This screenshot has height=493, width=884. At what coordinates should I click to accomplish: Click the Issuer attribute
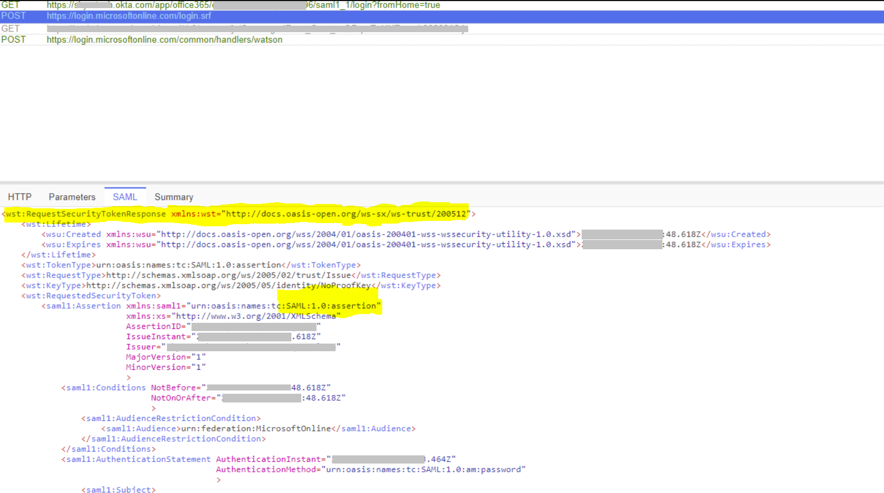click(x=233, y=347)
